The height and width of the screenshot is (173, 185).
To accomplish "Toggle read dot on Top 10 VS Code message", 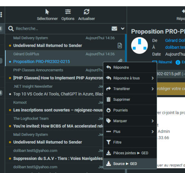I will 10,94.
